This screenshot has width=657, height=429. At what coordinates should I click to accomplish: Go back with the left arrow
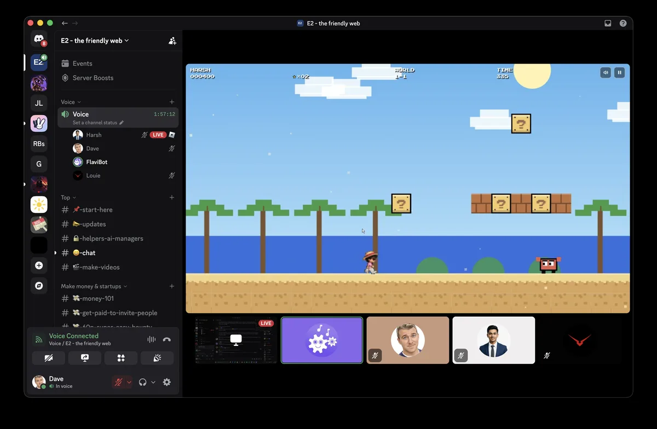[x=65, y=24]
